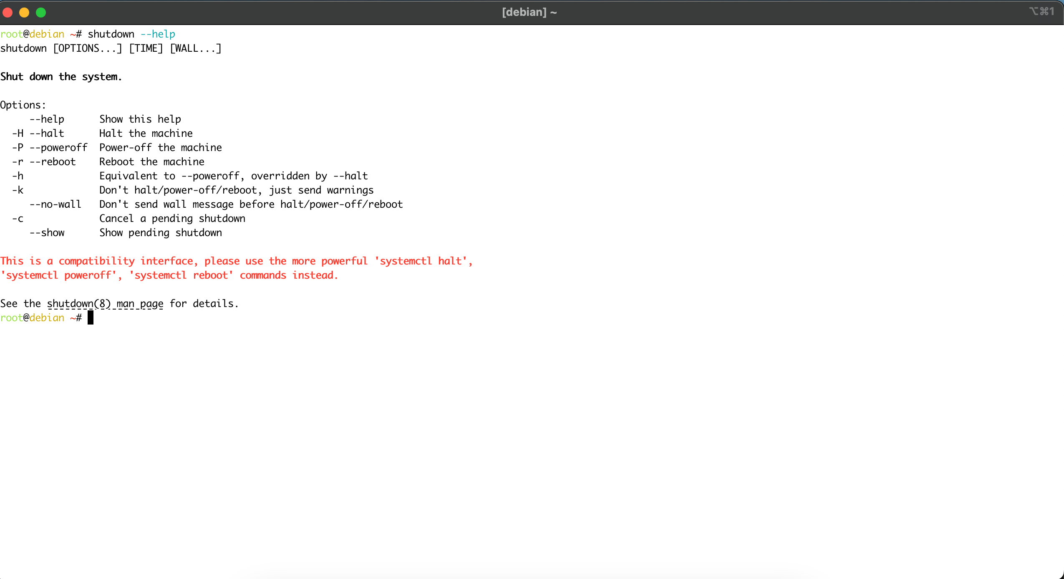1064x579 pixels.
Task: Click 'Show pending shutdown' description
Action: click(161, 233)
